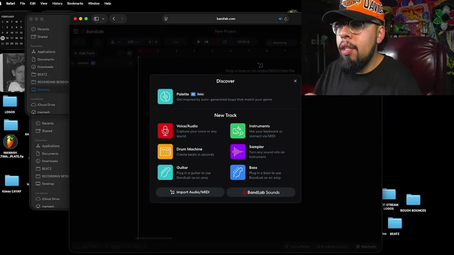Open mamash home in lower Finder sidebar
This screenshot has width=454, height=255.
[x=45, y=206]
